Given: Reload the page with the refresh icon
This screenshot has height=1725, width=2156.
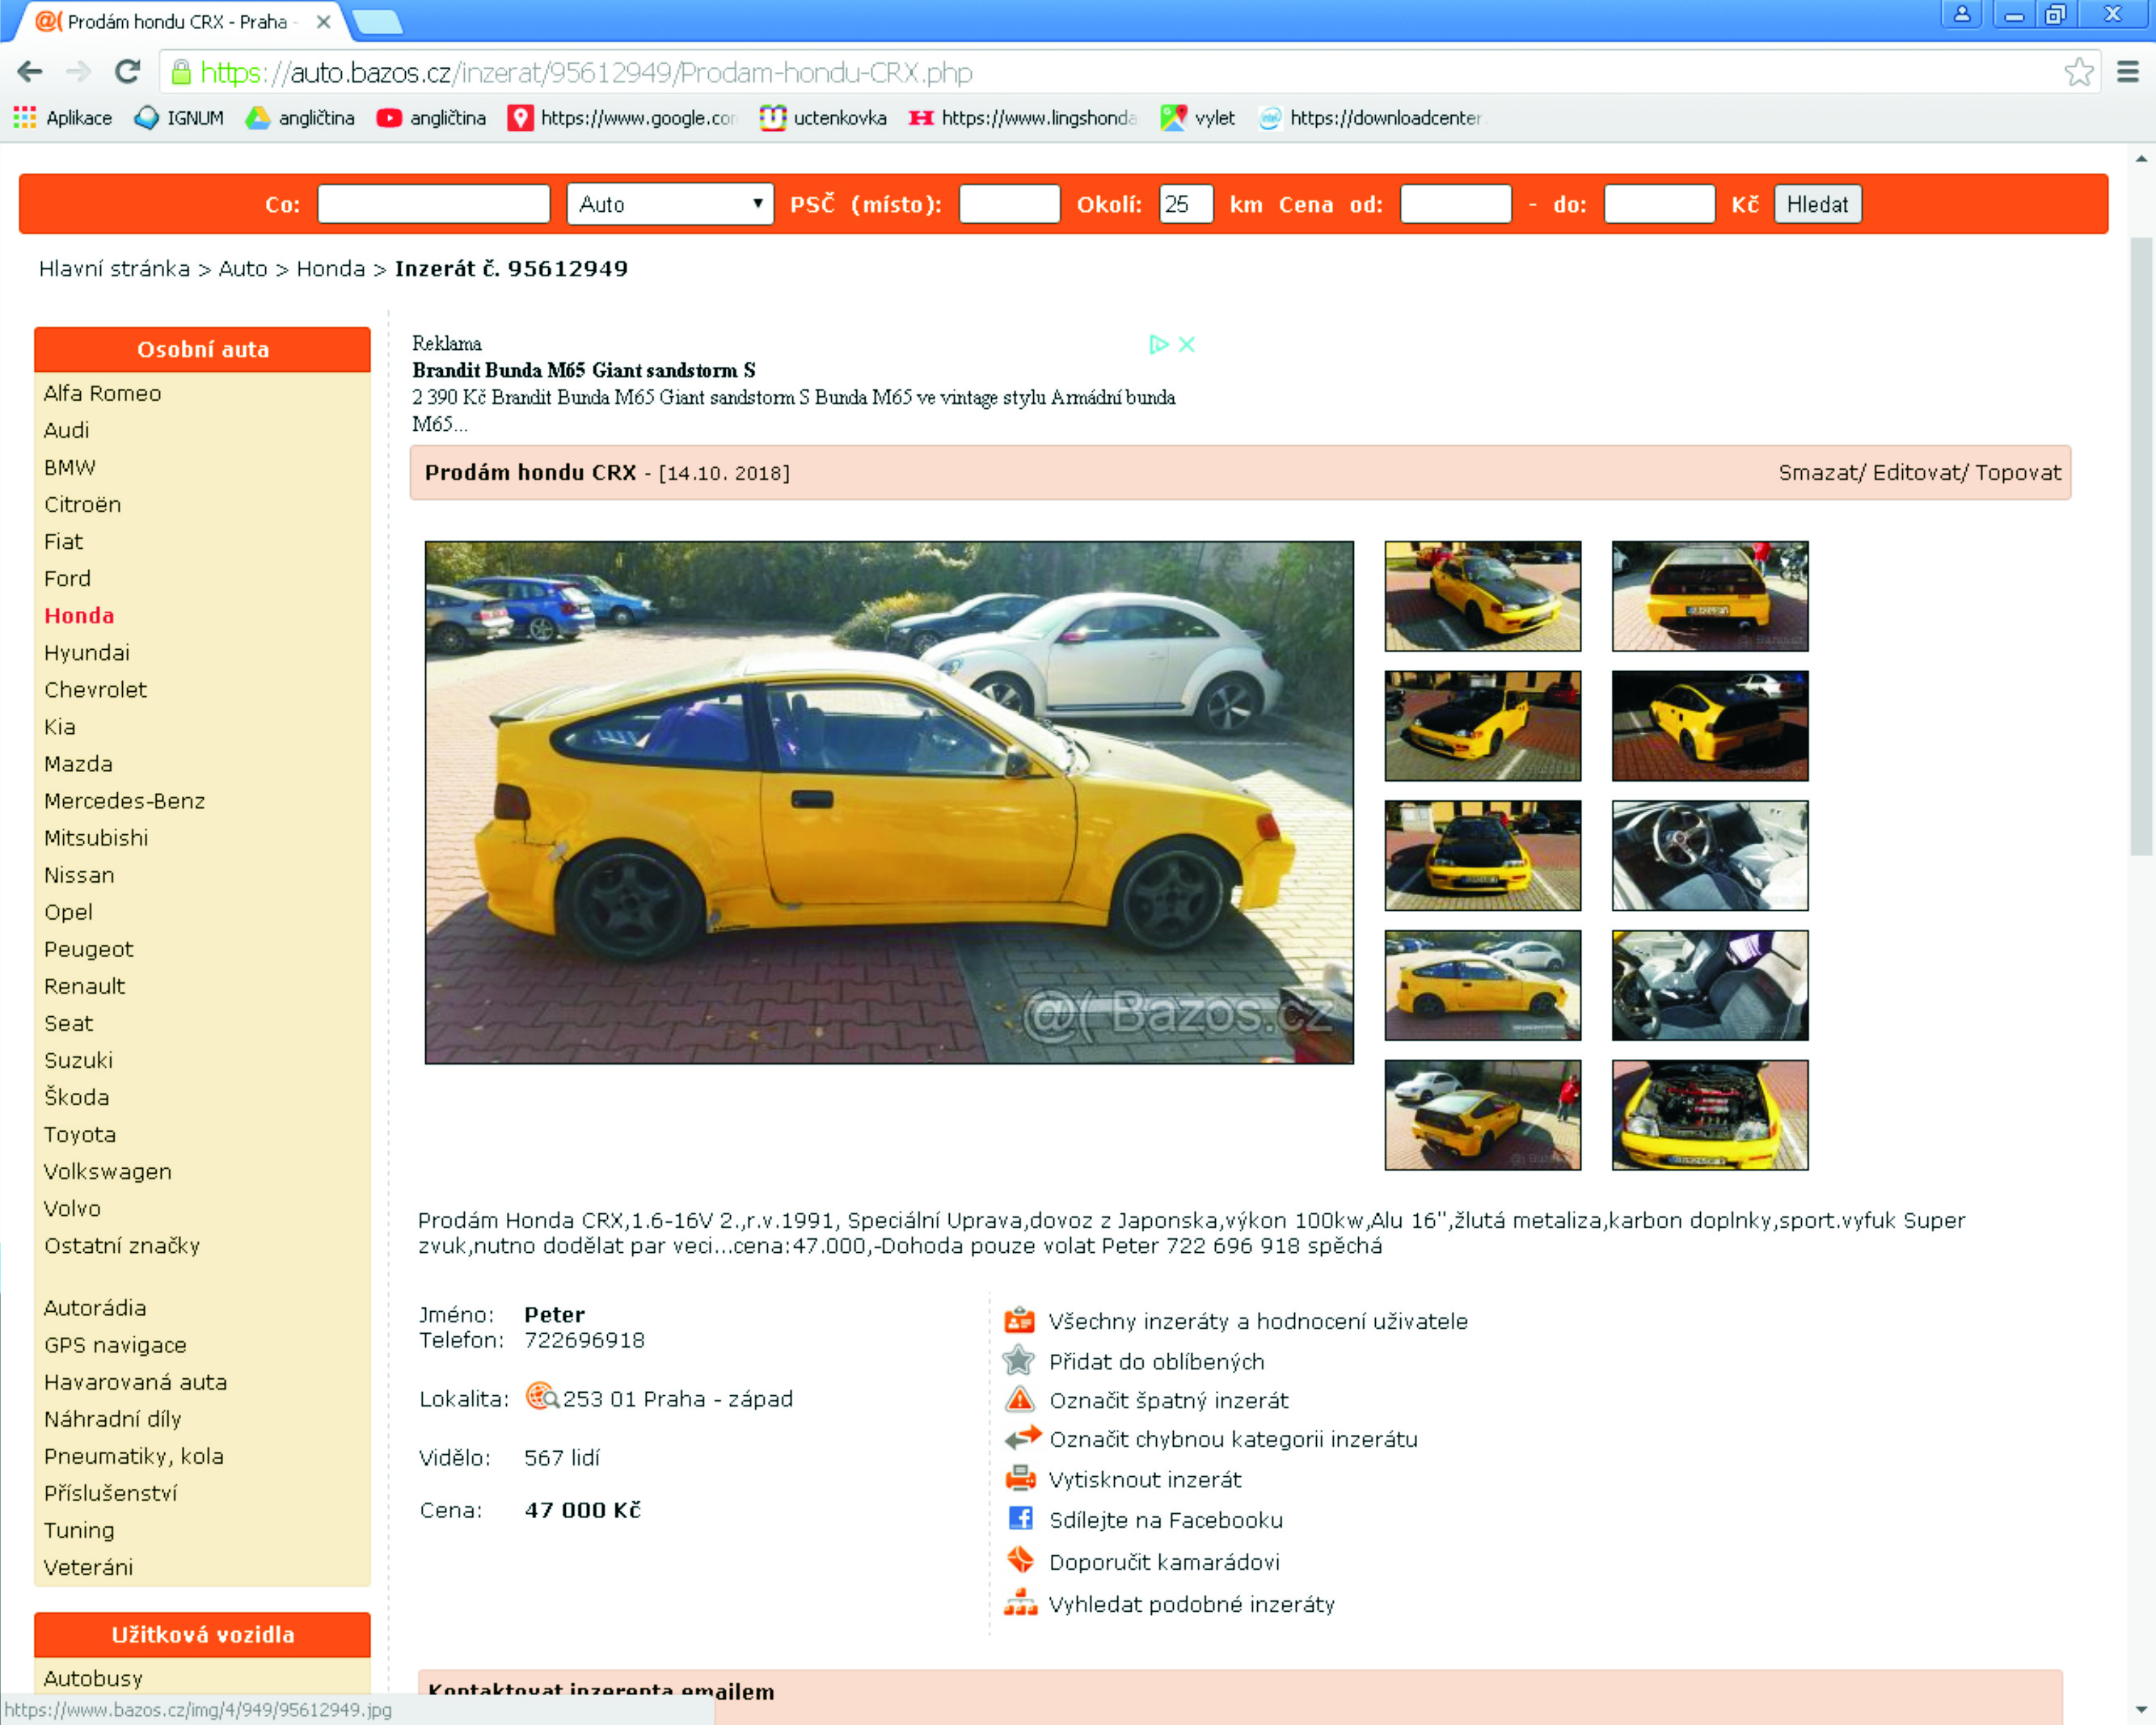Looking at the screenshot, I should (127, 72).
